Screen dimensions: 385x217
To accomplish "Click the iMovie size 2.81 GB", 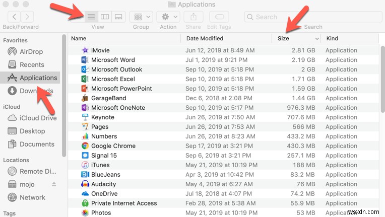I will pos(303,50).
